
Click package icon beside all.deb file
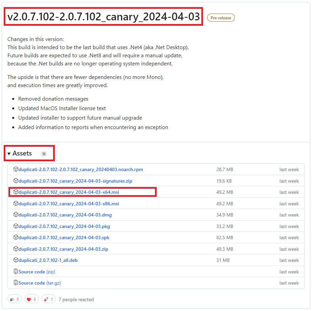(x=16, y=260)
